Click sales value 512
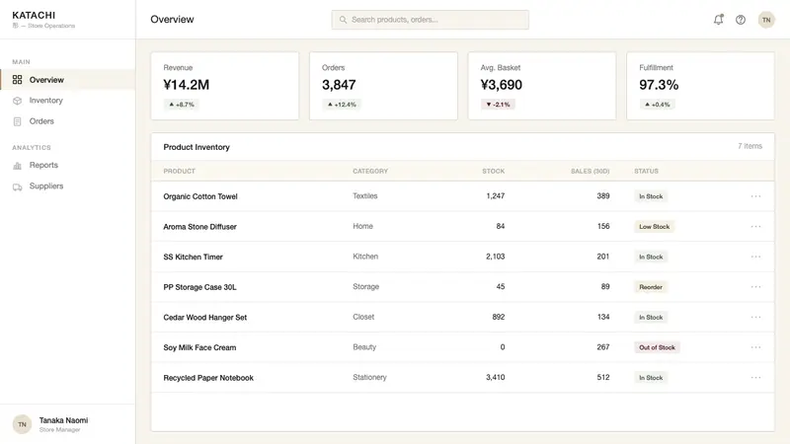The height and width of the screenshot is (444, 790). 603,377
